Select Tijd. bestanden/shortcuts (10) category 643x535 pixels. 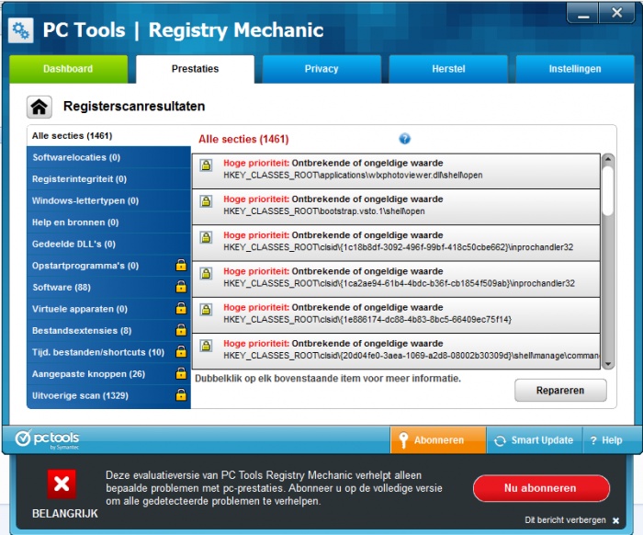108,352
